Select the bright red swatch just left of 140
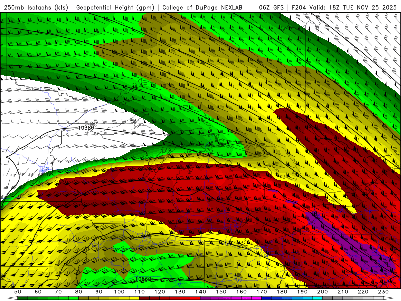This screenshot has height=301, width=401. [195, 298]
